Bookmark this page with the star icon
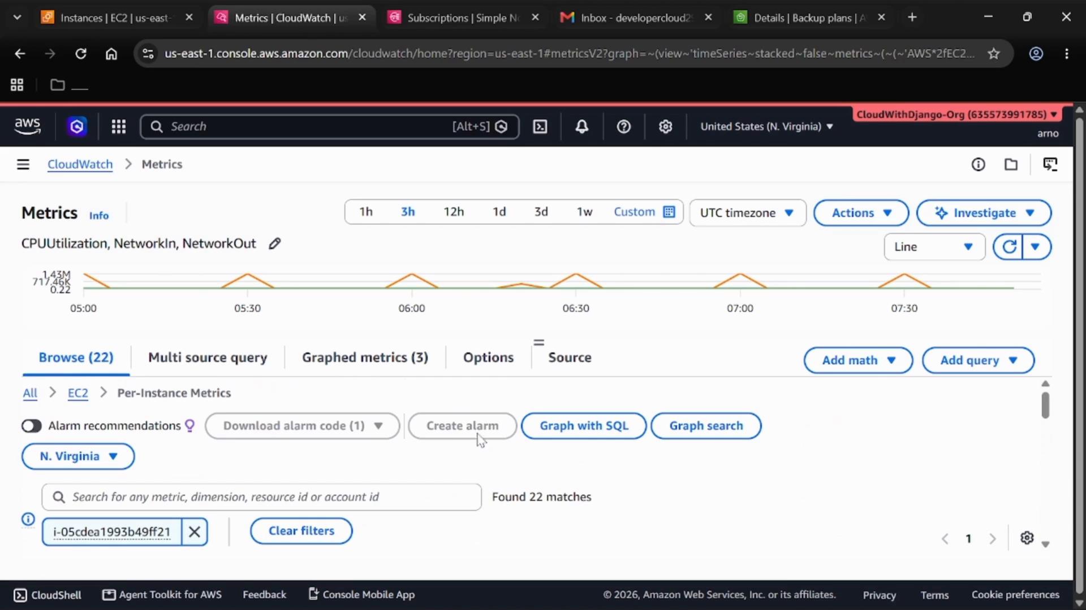Screen dimensions: 1086x610 (x=994, y=54)
